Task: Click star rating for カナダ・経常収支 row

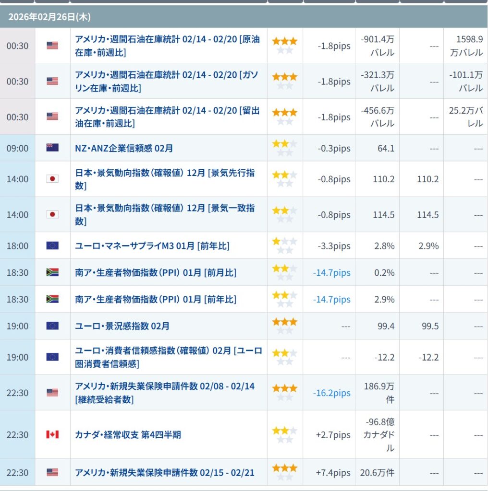Action: [x=285, y=434]
